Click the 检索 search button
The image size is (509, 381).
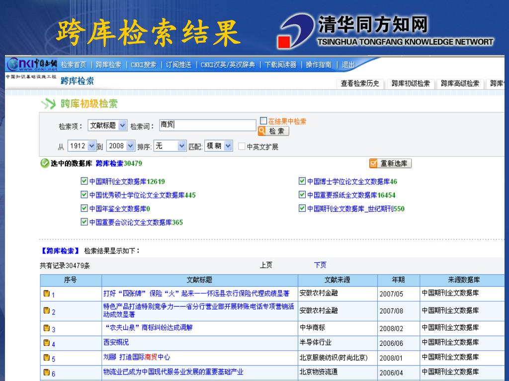tap(273, 131)
